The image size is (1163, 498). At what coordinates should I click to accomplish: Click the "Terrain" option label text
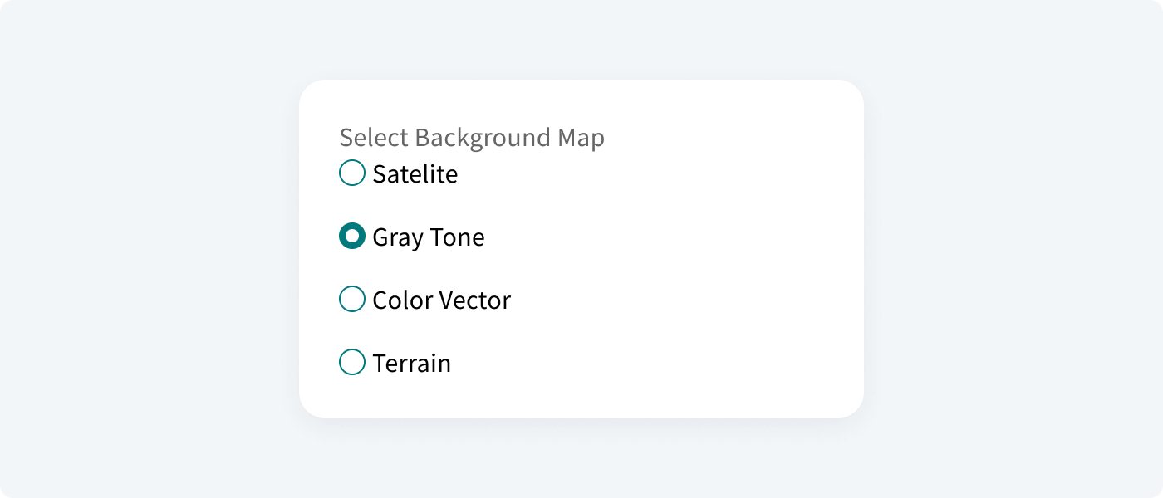coord(412,364)
